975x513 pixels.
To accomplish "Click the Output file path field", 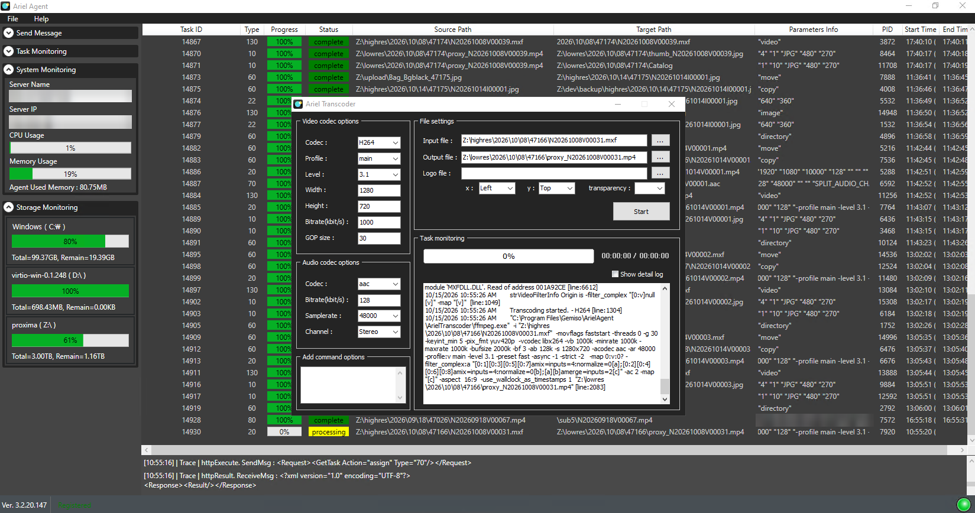I will click(554, 157).
